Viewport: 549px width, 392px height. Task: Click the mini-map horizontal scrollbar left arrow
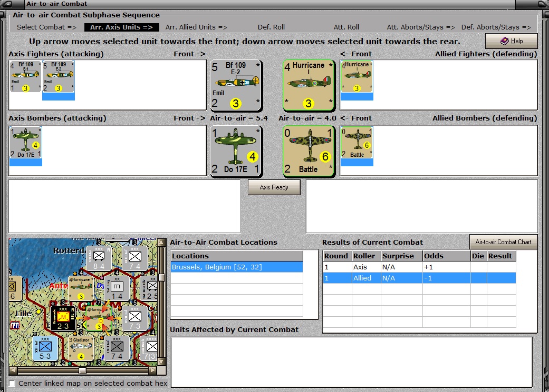[13, 370]
